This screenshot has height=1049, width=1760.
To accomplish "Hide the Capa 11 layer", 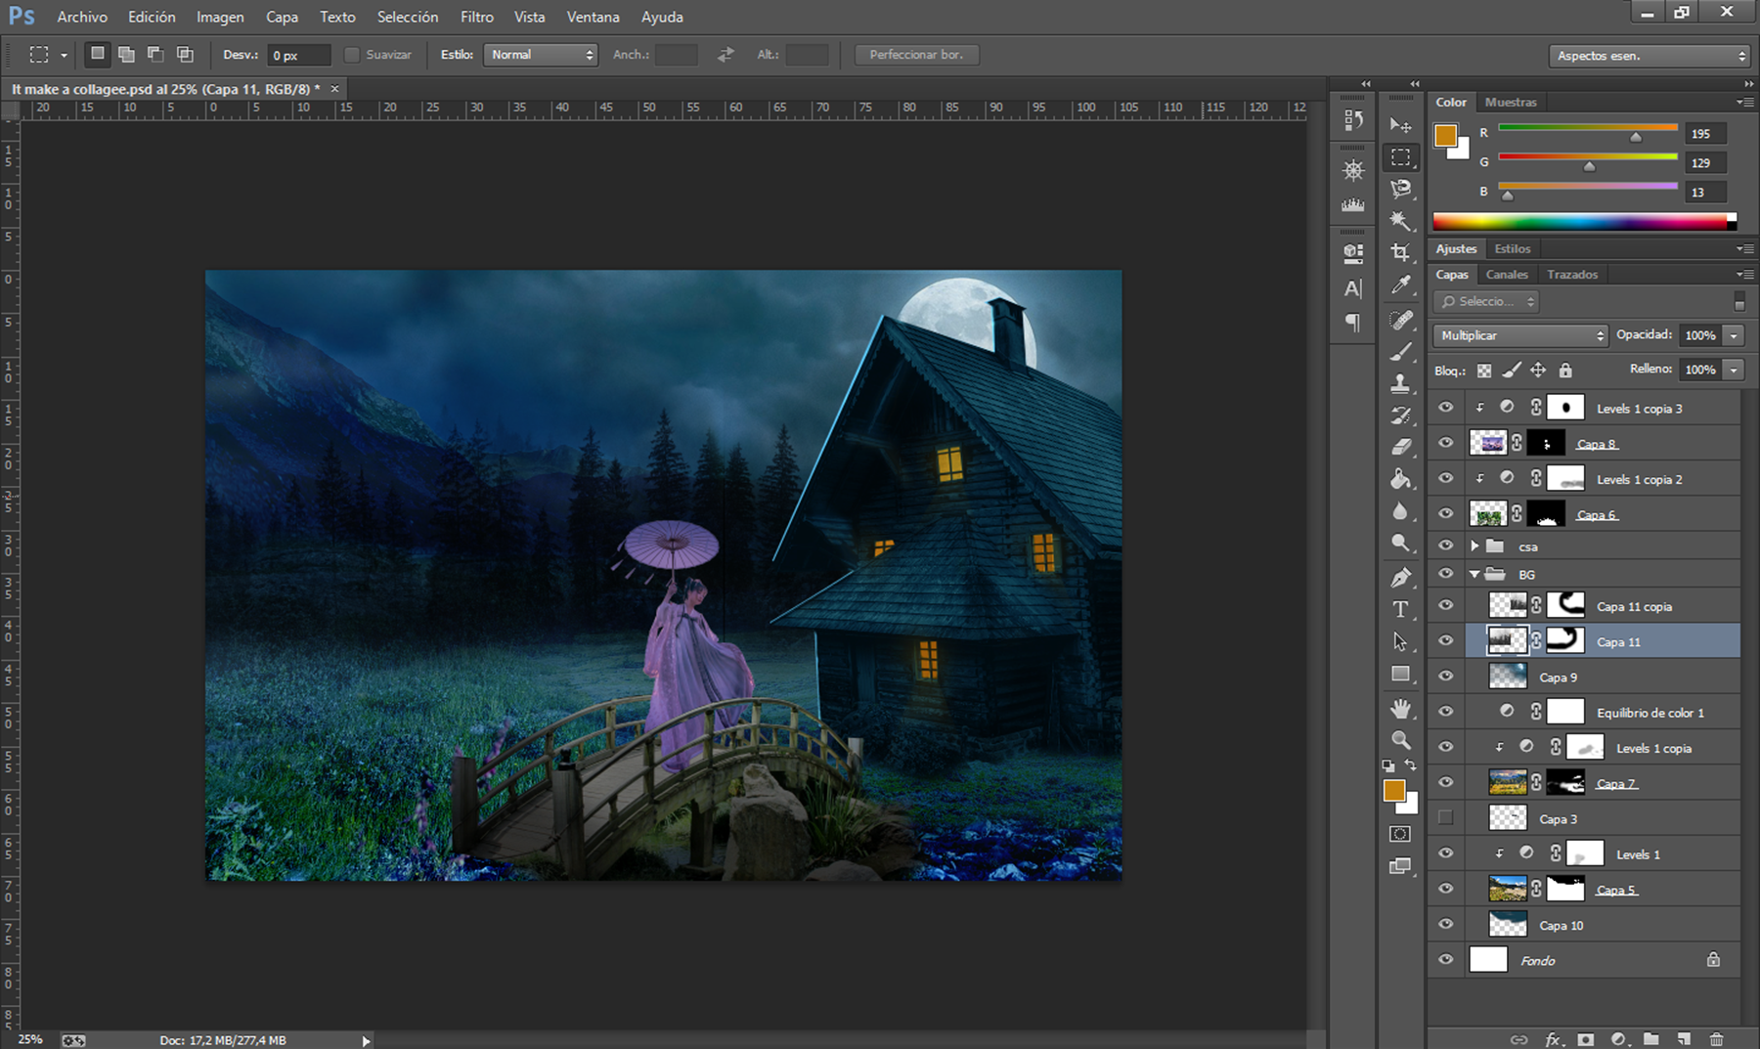I will click(x=1445, y=640).
